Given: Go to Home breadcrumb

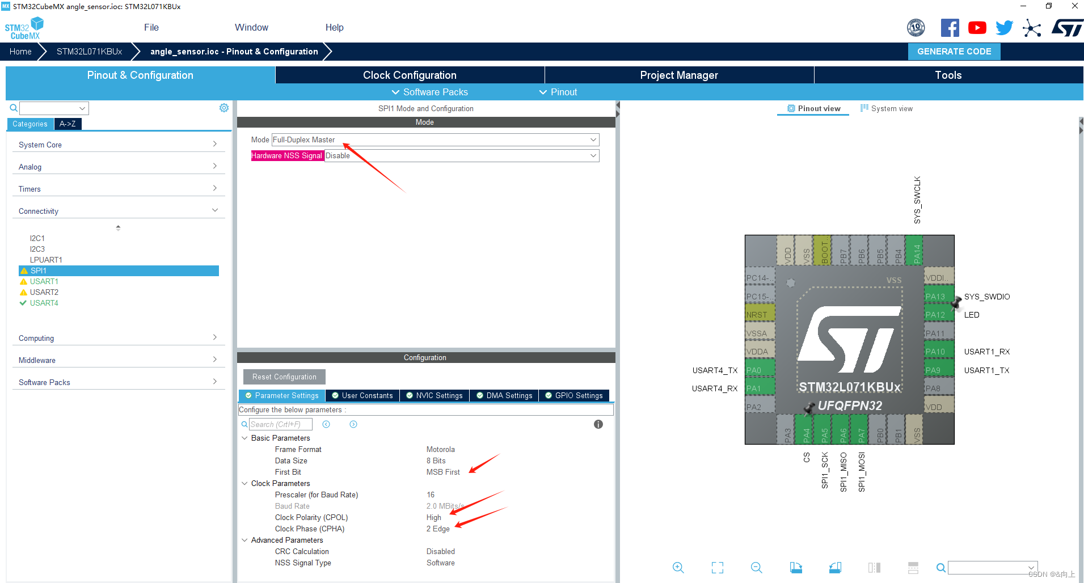Looking at the screenshot, I should tap(20, 51).
